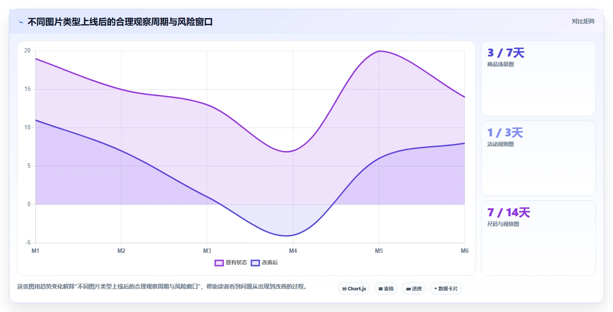
Task: Click the y-axis label -5
Action: (x=28, y=243)
